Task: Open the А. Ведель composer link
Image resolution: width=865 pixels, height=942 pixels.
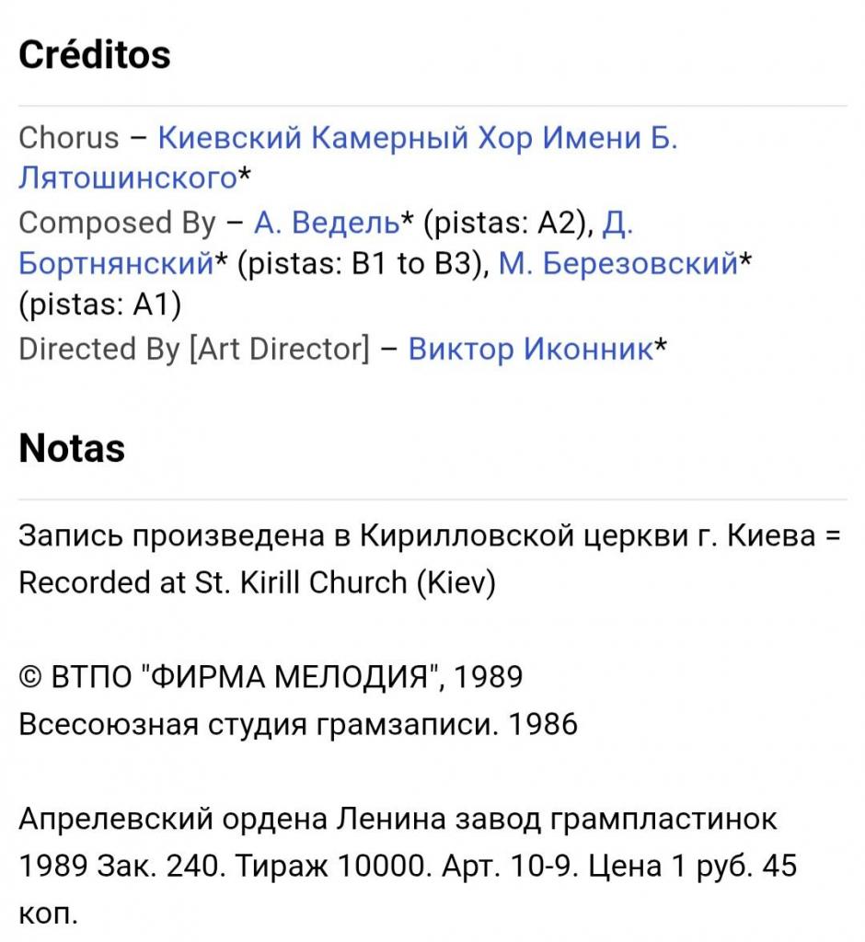Action: pos(327,223)
